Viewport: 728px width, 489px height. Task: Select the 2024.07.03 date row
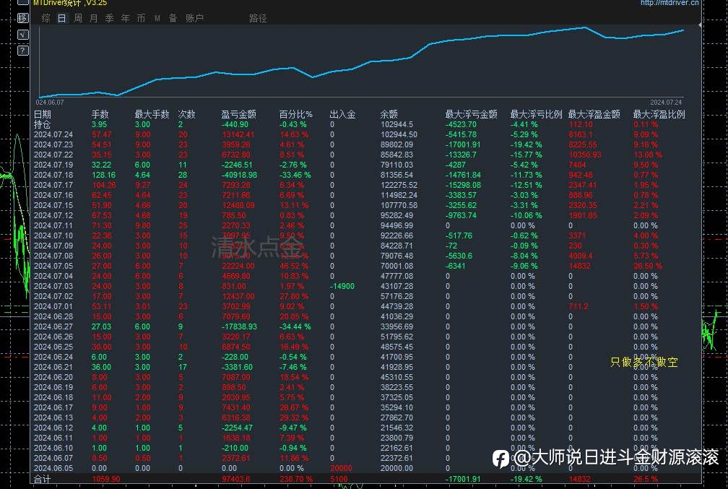53,286
